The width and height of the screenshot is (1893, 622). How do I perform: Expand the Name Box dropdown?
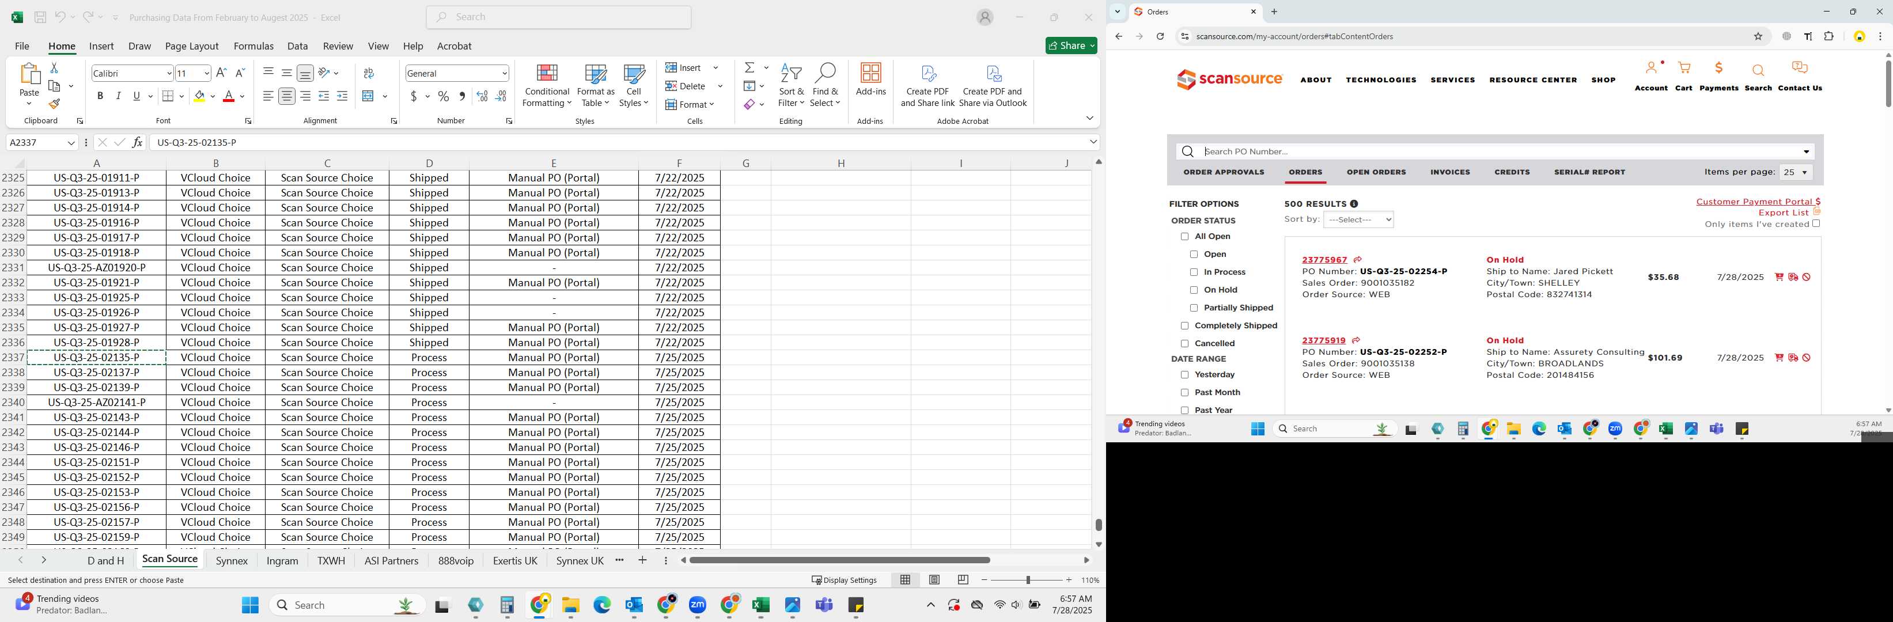[71, 142]
